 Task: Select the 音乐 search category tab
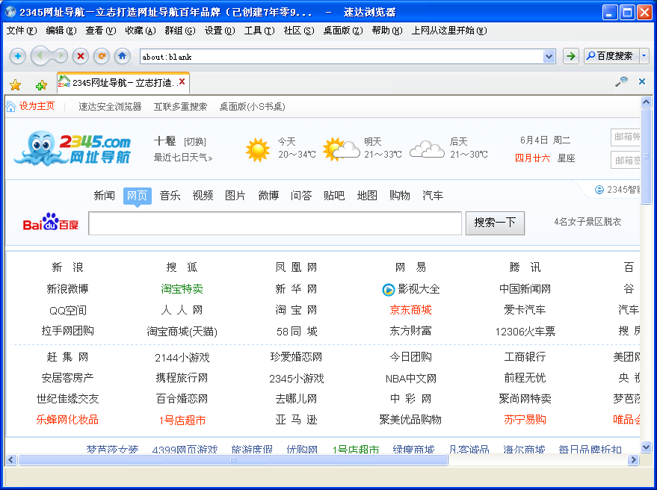coord(170,196)
